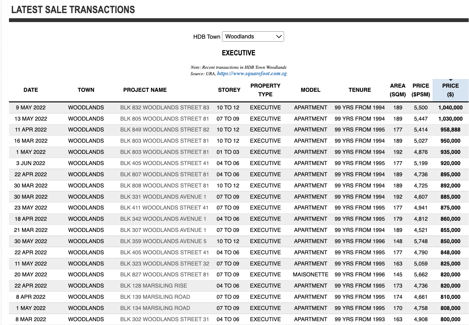Sort by AREA (SQM) column header
Image resolution: width=469 pixels, height=325 pixels.
pos(397,90)
